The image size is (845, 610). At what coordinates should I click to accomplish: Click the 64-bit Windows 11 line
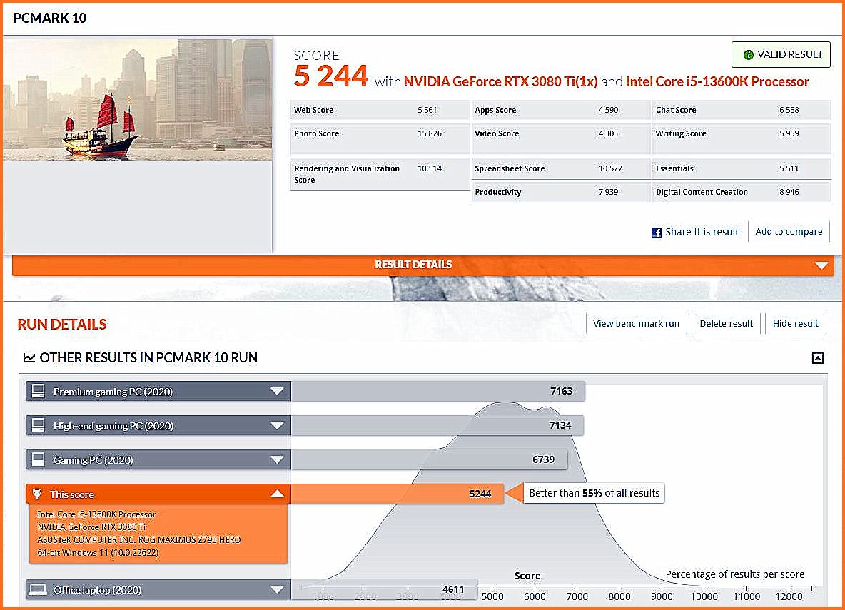click(x=98, y=552)
